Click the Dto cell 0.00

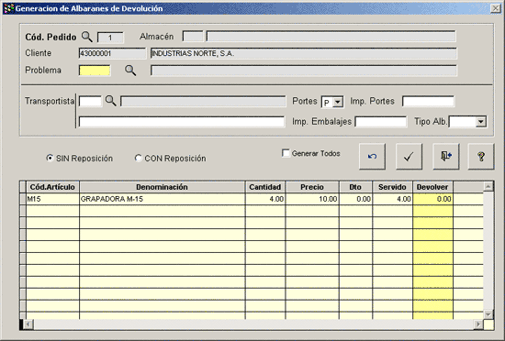pyautogui.click(x=355, y=199)
